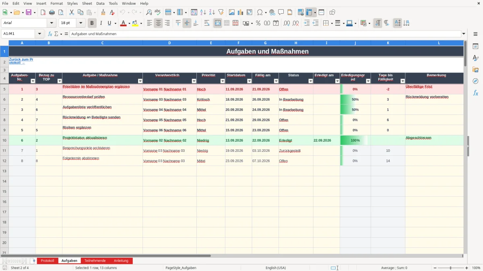Insert an image
Viewport: 483px width, 271px height.
click(x=232, y=12)
